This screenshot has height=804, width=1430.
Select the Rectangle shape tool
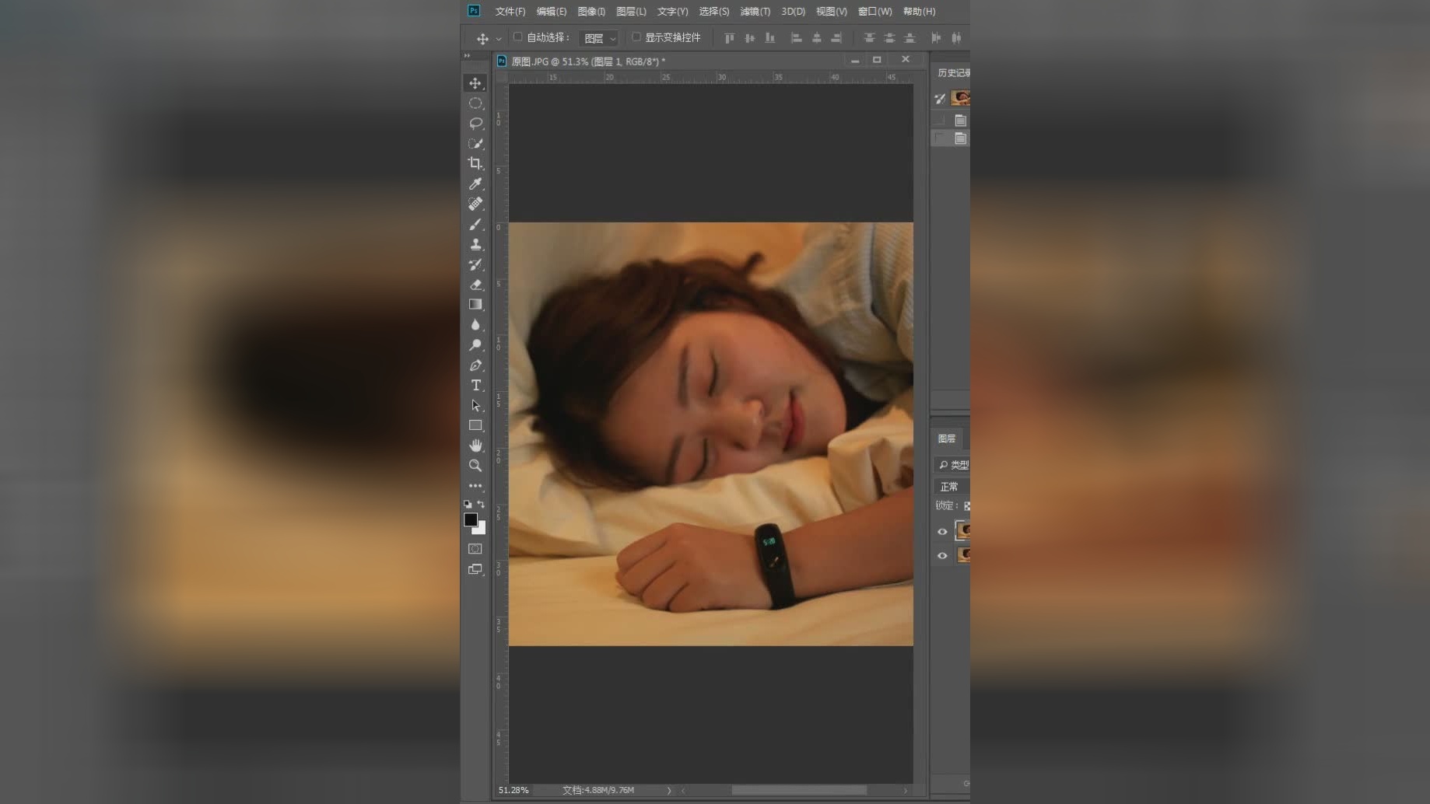click(x=475, y=425)
